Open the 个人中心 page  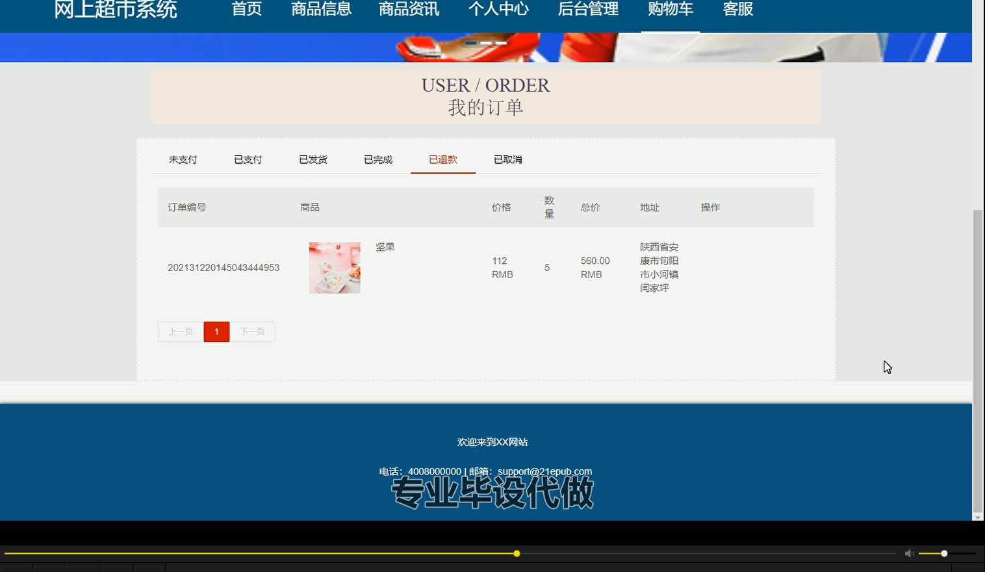click(x=498, y=9)
